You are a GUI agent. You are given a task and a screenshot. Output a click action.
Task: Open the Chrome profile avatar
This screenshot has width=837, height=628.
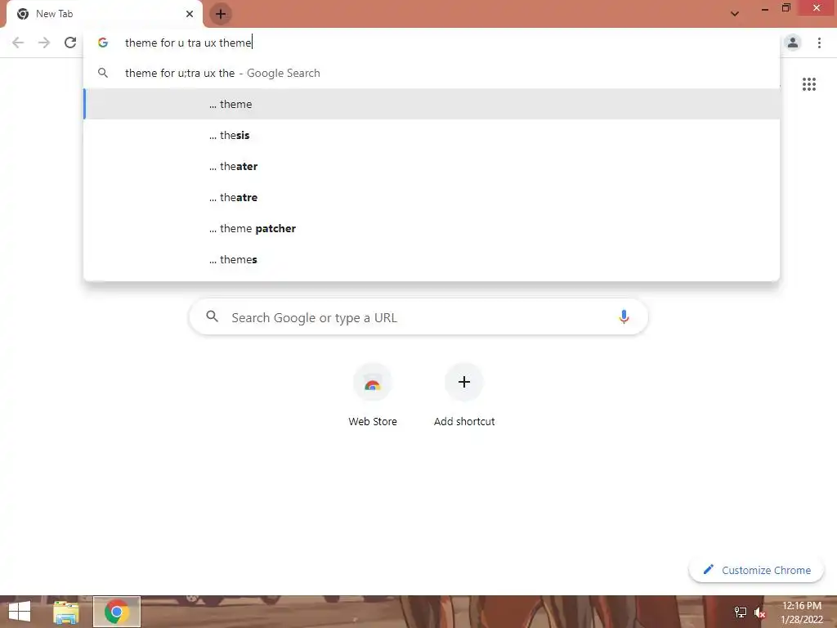pyautogui.click(x=793, y=43)
